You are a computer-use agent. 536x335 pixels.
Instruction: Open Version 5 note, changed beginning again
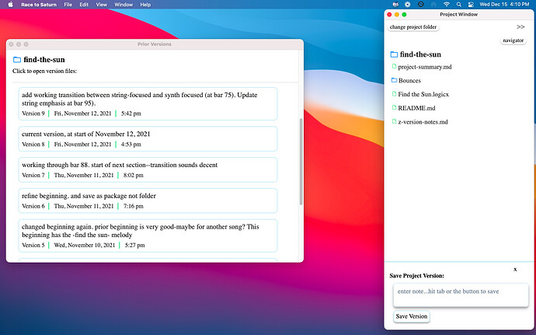[x=141, y=231]
